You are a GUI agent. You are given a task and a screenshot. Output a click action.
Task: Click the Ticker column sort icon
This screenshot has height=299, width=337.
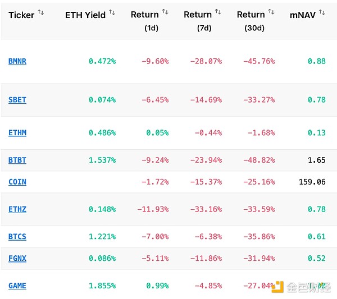40,12
